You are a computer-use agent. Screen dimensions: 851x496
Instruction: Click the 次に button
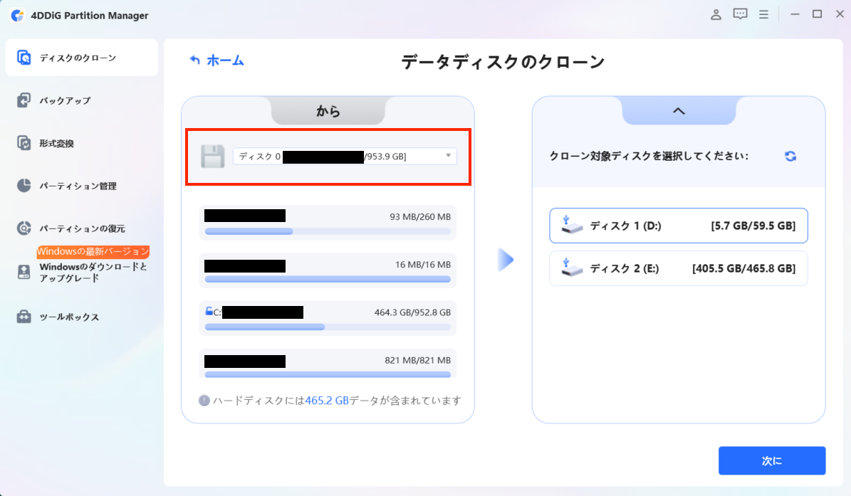point(771,460)
